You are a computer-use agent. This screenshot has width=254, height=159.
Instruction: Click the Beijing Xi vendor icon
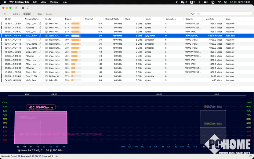point(46,76)
